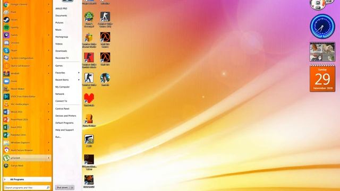340x191 pixels.
Task: Open Steam from the Start menu
Action: point(27,20)
